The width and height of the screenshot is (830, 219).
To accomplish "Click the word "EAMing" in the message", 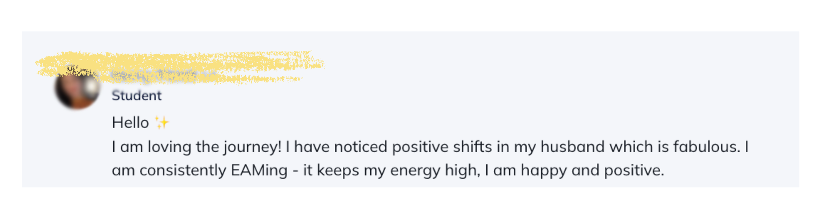I will coord(259,170).
